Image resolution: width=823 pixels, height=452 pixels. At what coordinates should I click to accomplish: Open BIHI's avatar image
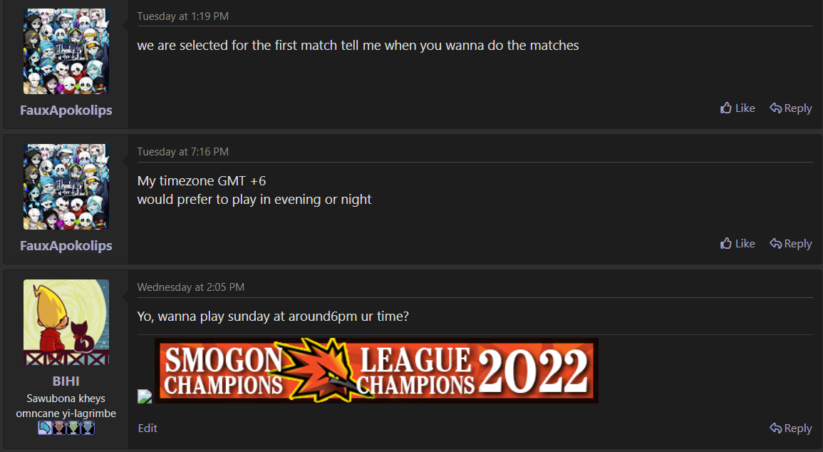point(66,322)
